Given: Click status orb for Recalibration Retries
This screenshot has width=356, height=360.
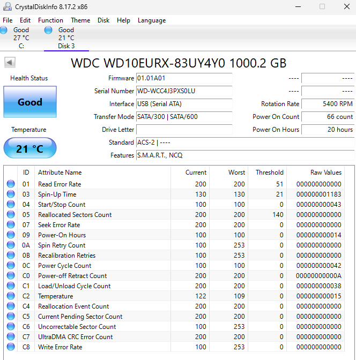Looking at the screenshot, I should (11, 255).
